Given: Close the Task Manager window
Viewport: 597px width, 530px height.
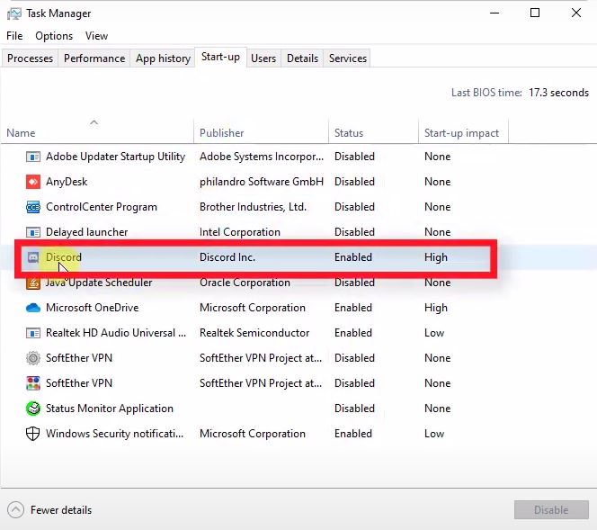Looking at the screenshot, I should (x=576, y=13).
